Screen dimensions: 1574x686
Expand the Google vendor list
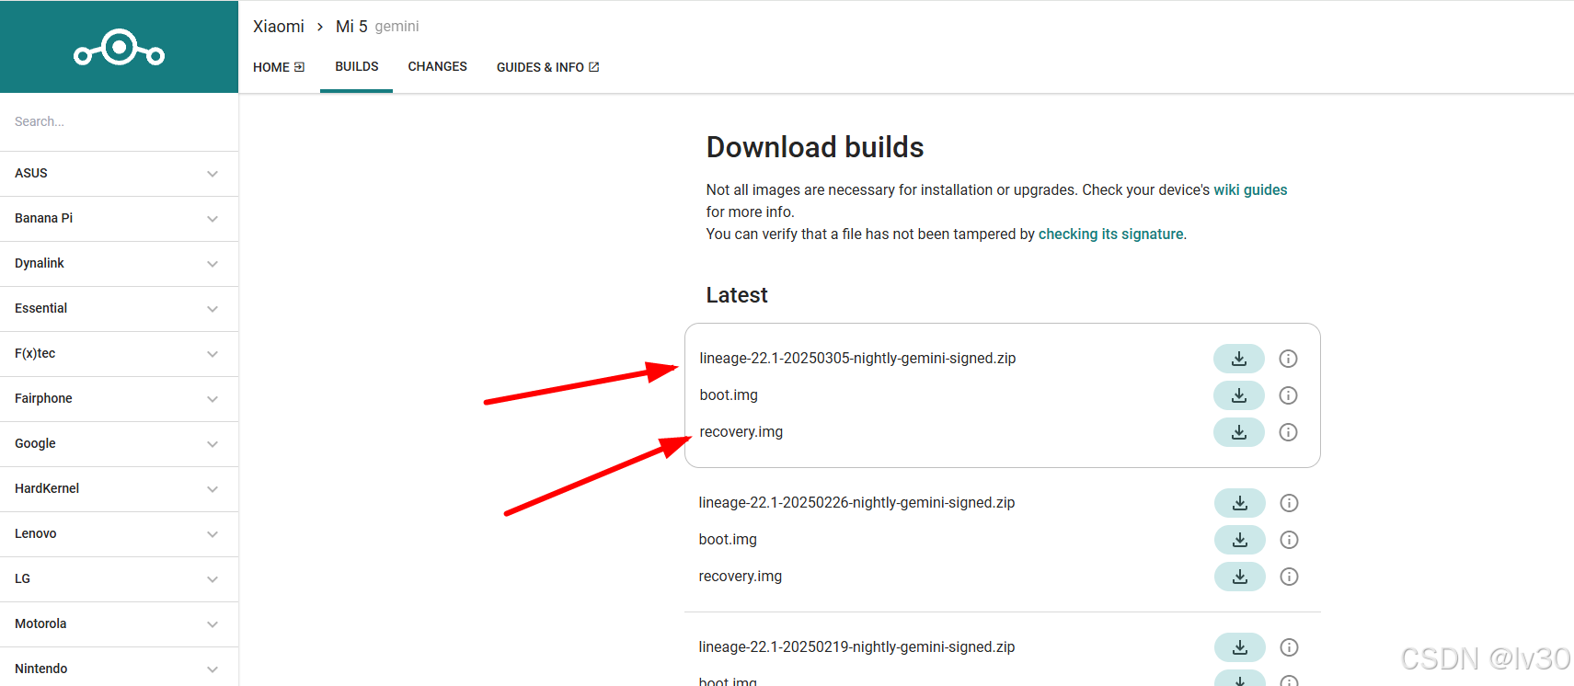tap(120, 444)
